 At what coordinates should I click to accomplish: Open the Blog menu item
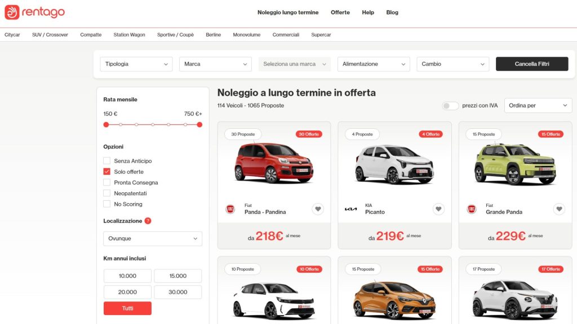392,12
